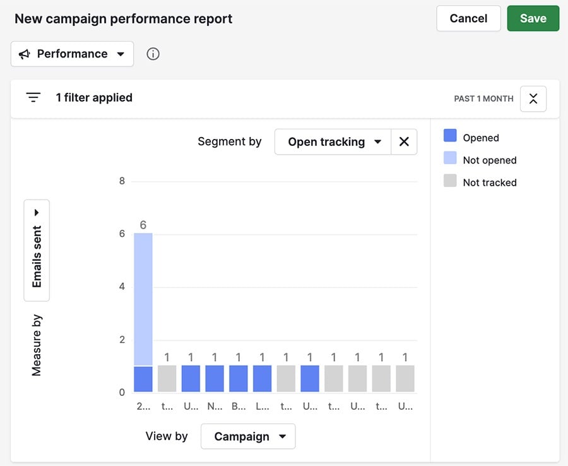This screenshot has height=466, width=568.
Task: Toggle the Not tracked legend entry
Action: pos(489,182)
